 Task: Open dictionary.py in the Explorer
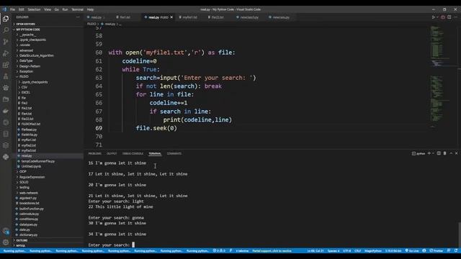pos(28,235)
